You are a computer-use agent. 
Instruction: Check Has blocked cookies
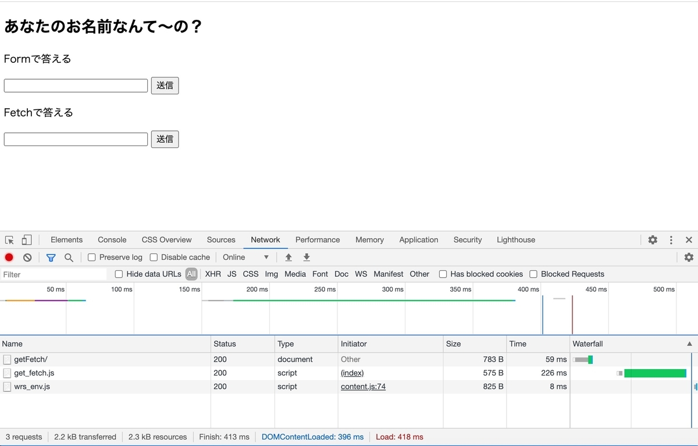tap(443, 274)
